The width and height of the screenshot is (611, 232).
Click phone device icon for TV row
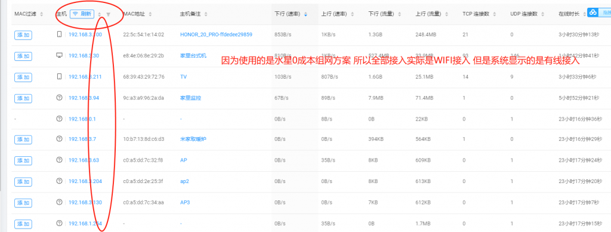pyautogui.click(x=59, y=76)
